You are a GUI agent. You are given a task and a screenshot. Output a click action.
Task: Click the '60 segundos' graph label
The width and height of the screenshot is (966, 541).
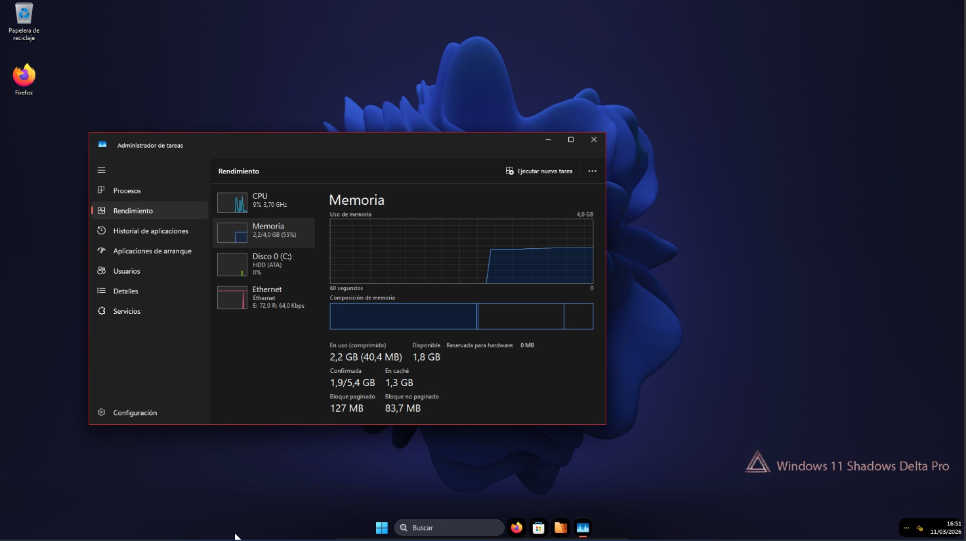[x=346, y=288]
